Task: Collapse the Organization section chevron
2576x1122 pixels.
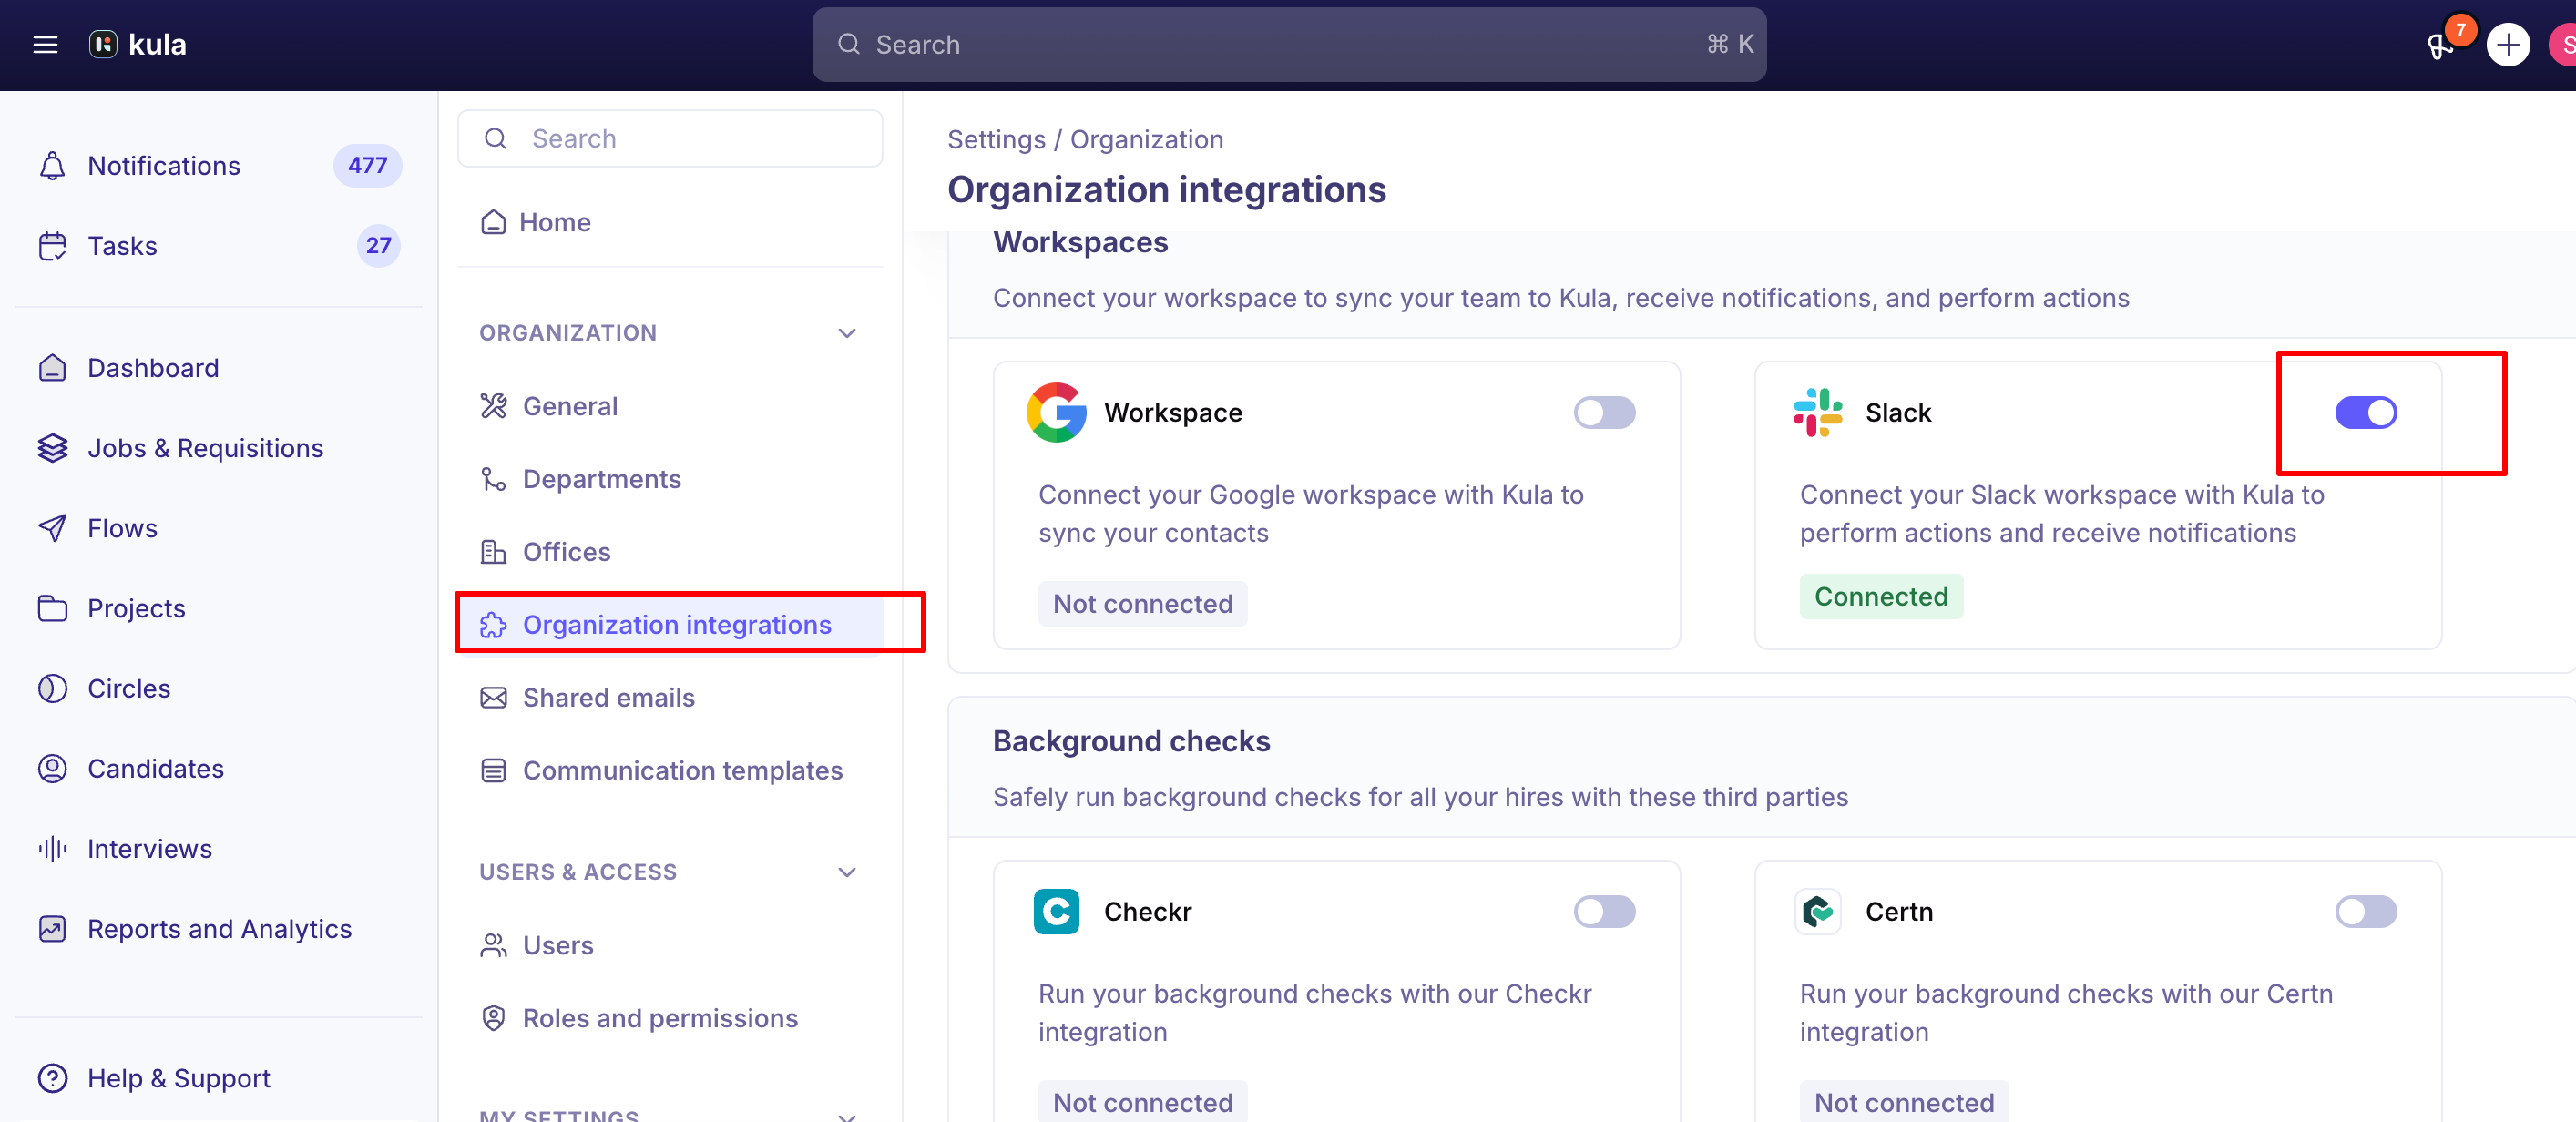Action: [847, 333]
